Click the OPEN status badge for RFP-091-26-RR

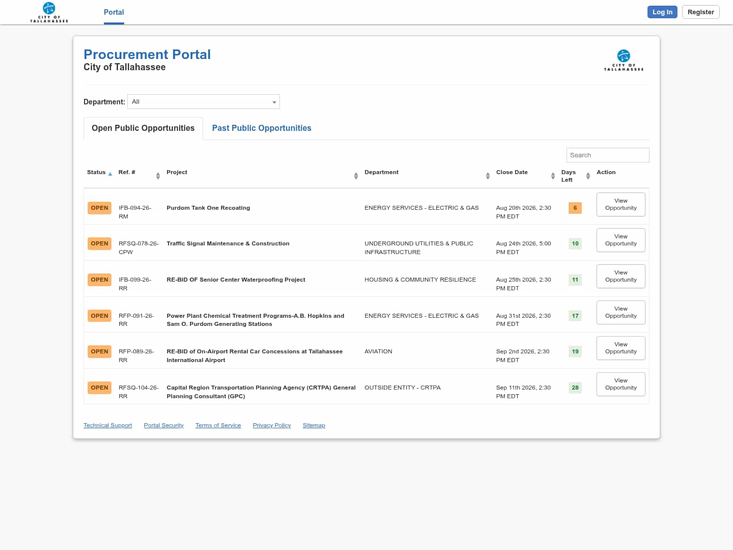pyautogui.click(x=99, y=316)
